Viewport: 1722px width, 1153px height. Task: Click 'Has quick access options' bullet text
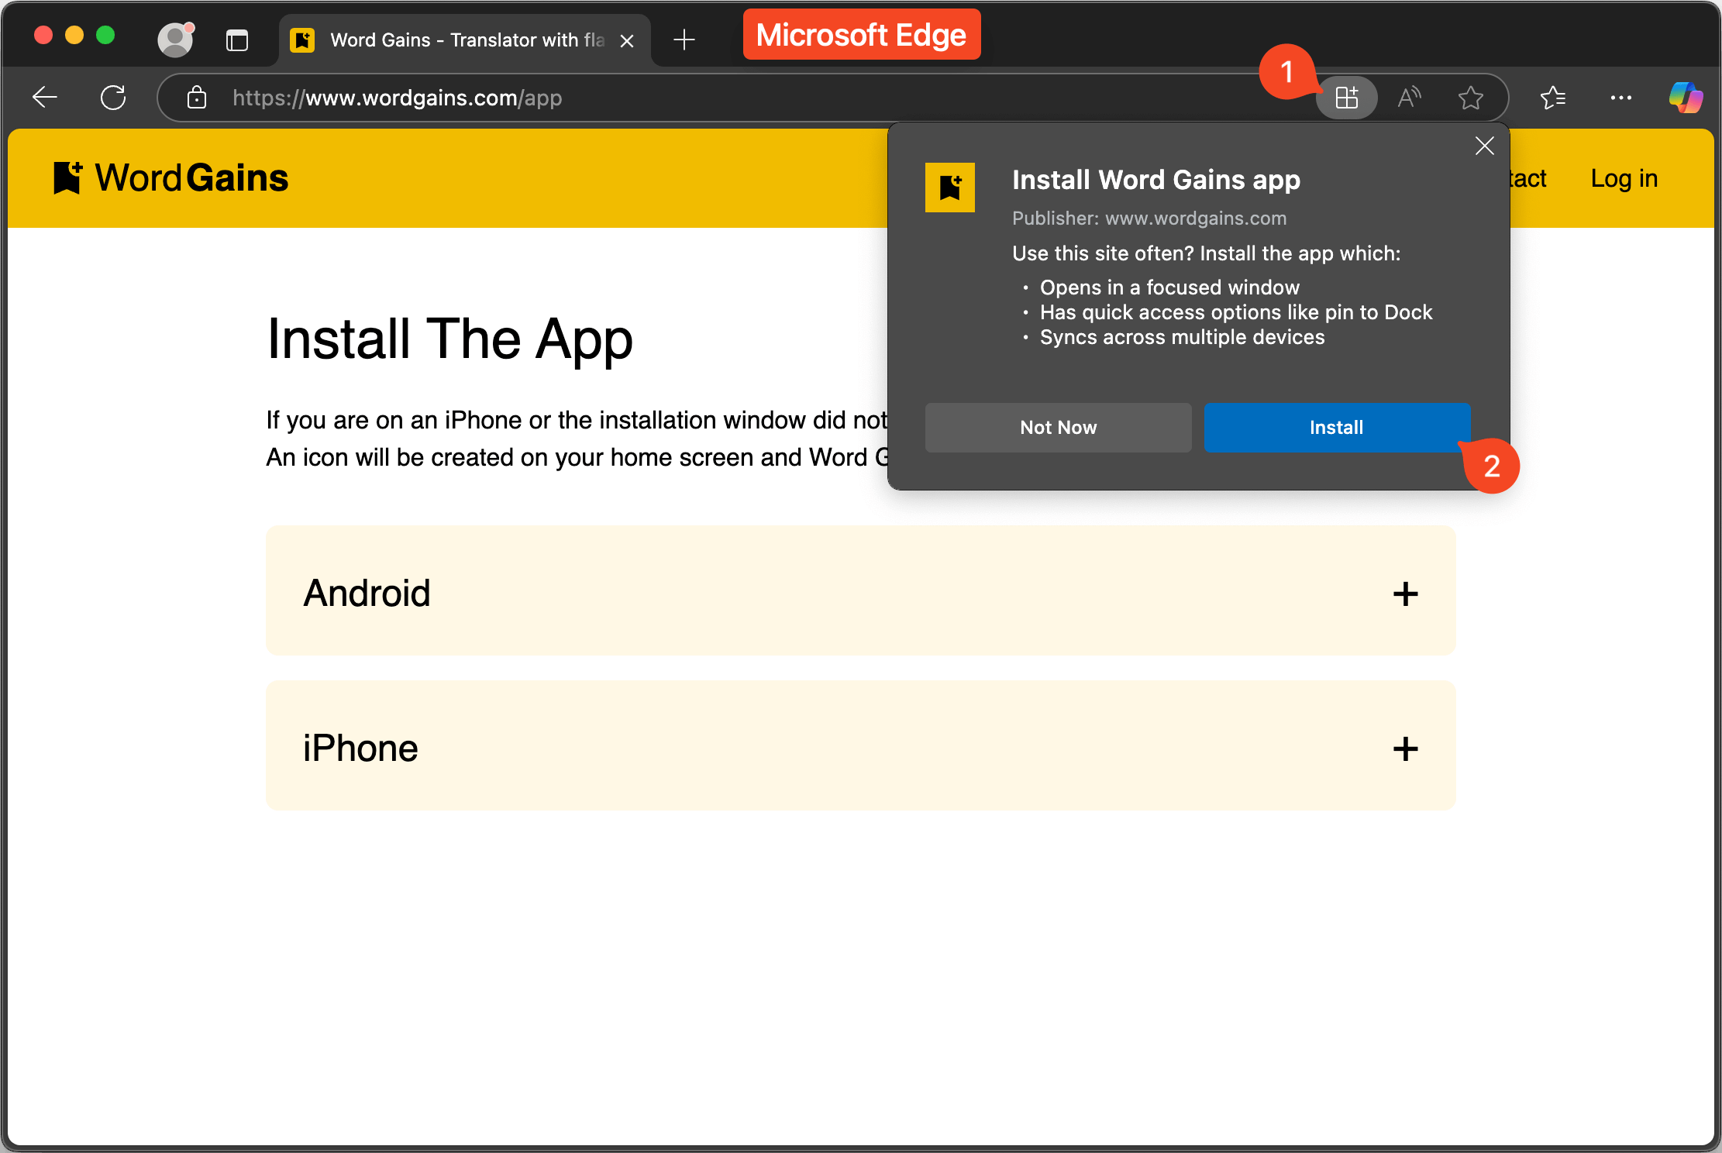point(1236,312)
